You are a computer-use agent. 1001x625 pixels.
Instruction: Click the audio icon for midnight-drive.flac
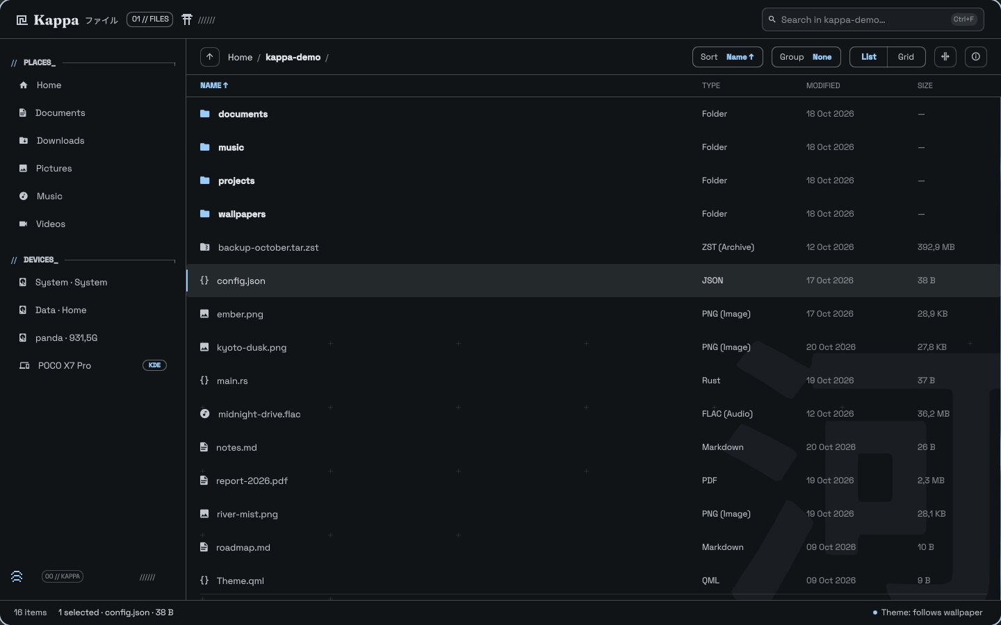[x=205, y=414]
